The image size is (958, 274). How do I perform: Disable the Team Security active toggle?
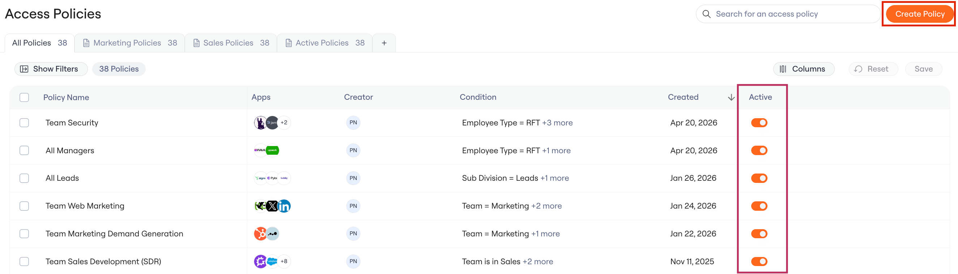click(759, 123)
